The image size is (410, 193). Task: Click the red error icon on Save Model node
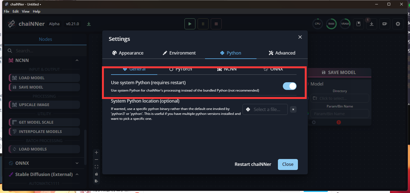click(x=339, y=122)
